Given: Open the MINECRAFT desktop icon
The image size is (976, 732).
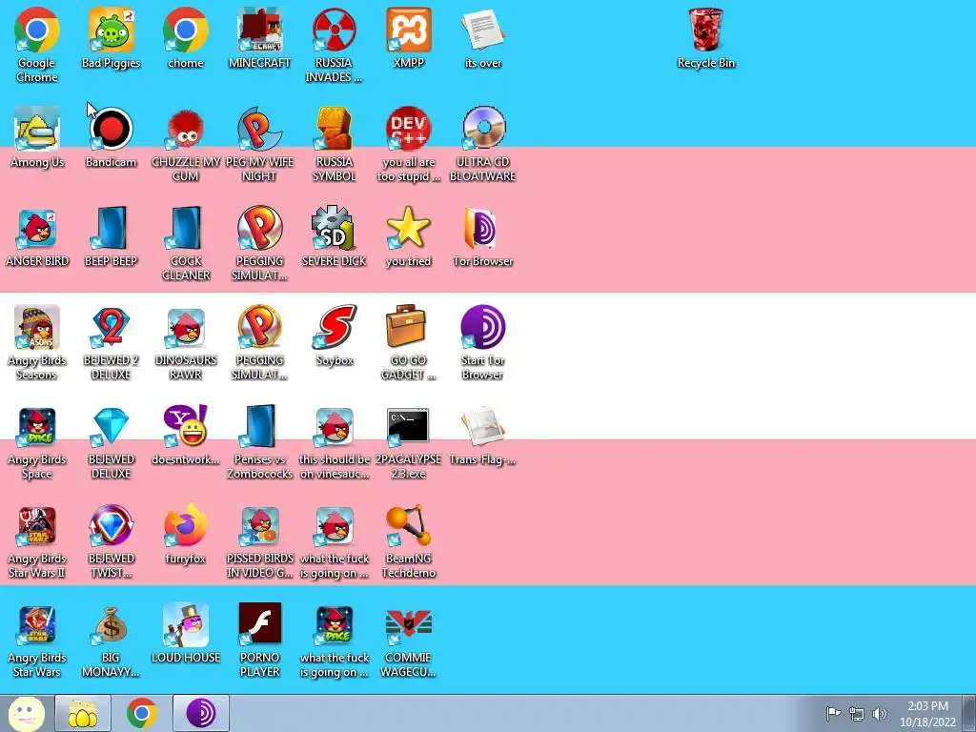Looking at the screenshot, I should [x=259, y=37].
